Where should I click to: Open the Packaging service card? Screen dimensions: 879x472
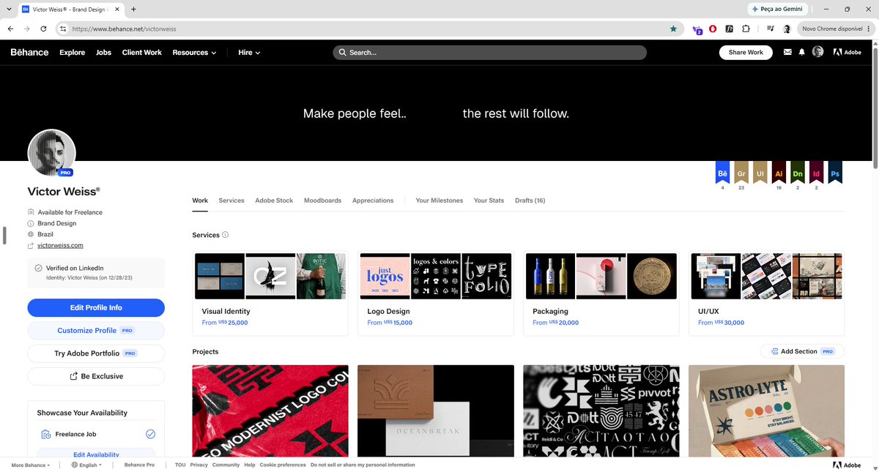(x=601, y=293)
